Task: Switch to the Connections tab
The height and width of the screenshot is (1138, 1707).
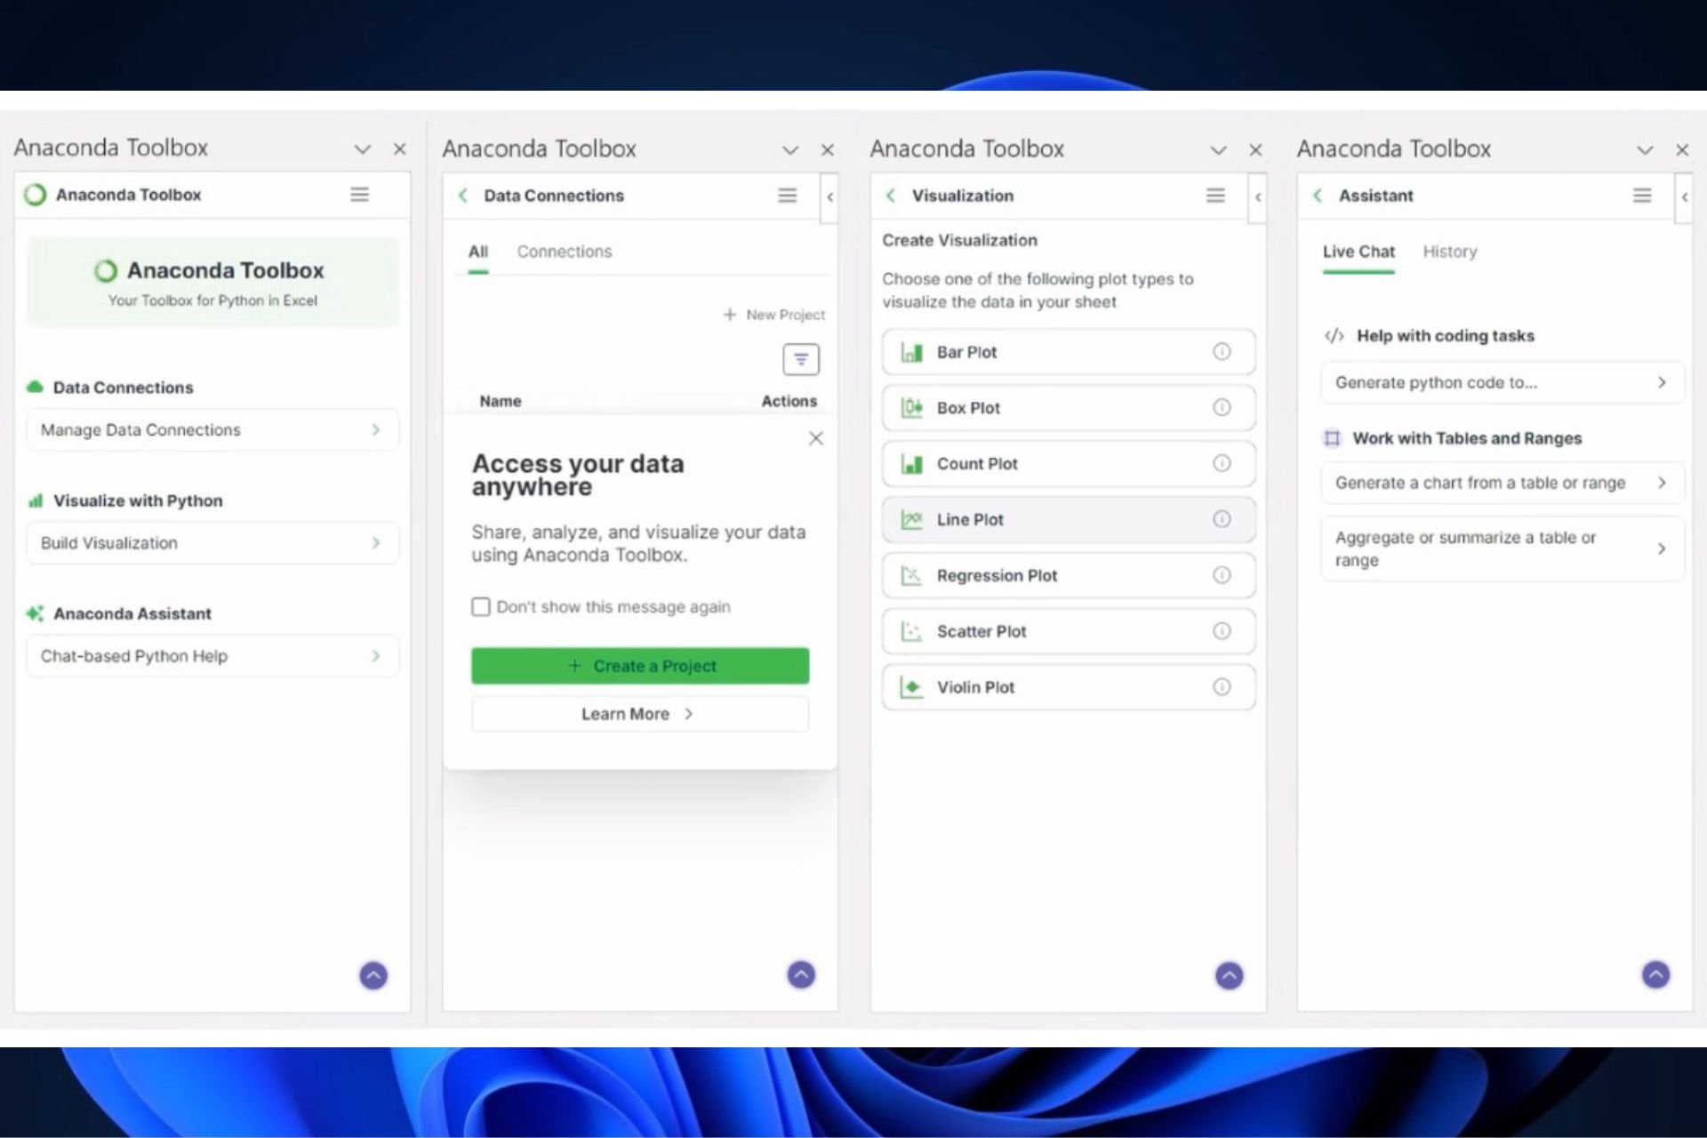Action: pos(565,252)
